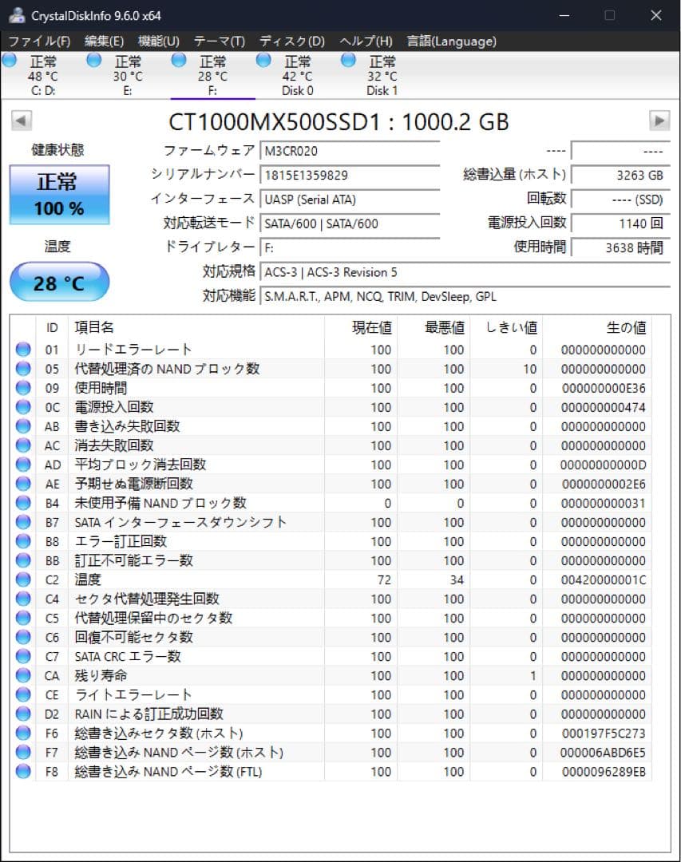
Task: Go to the next drive with right arrow
Action: tap(662, 120)
